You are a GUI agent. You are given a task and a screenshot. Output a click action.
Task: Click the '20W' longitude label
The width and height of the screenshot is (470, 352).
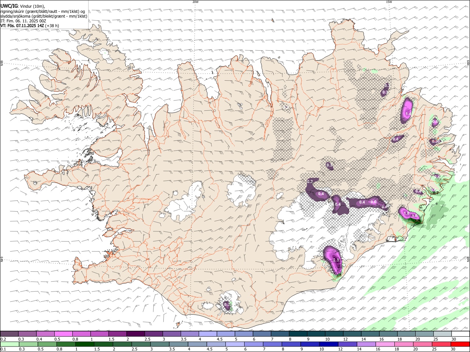(x=196, y=2)
